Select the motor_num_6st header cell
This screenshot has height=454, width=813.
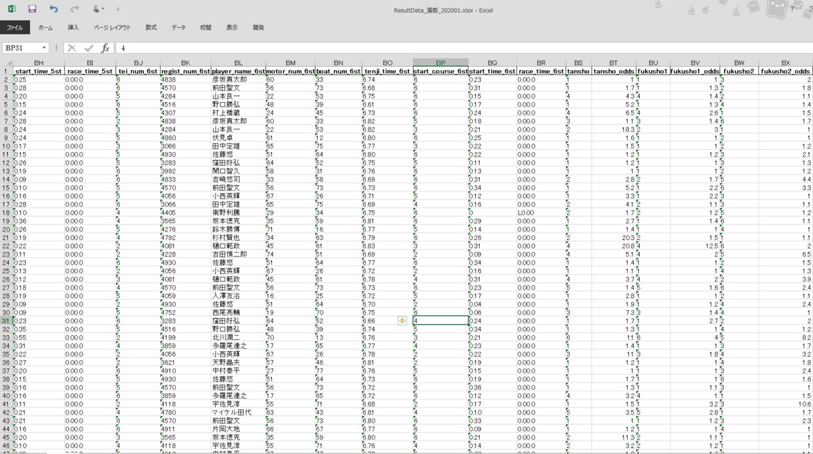click(x=291, y=71)
